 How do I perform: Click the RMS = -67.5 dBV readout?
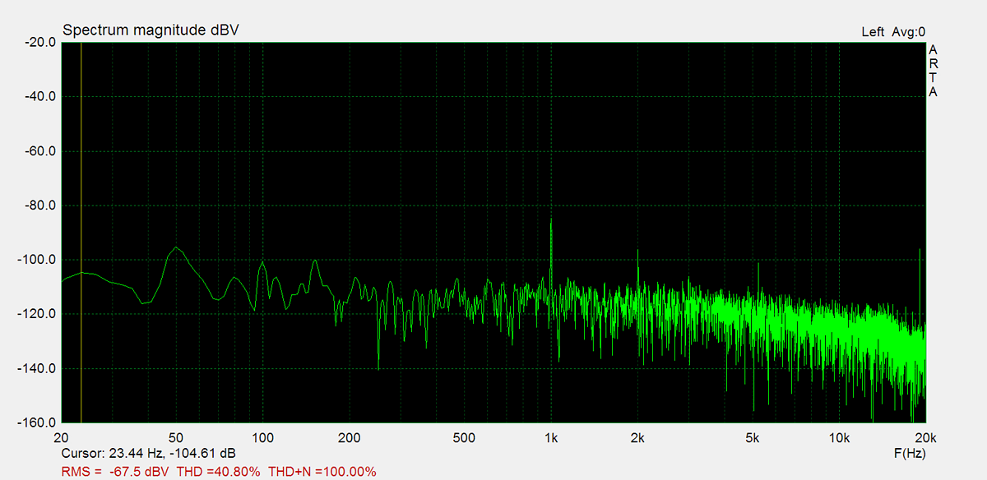116,472
